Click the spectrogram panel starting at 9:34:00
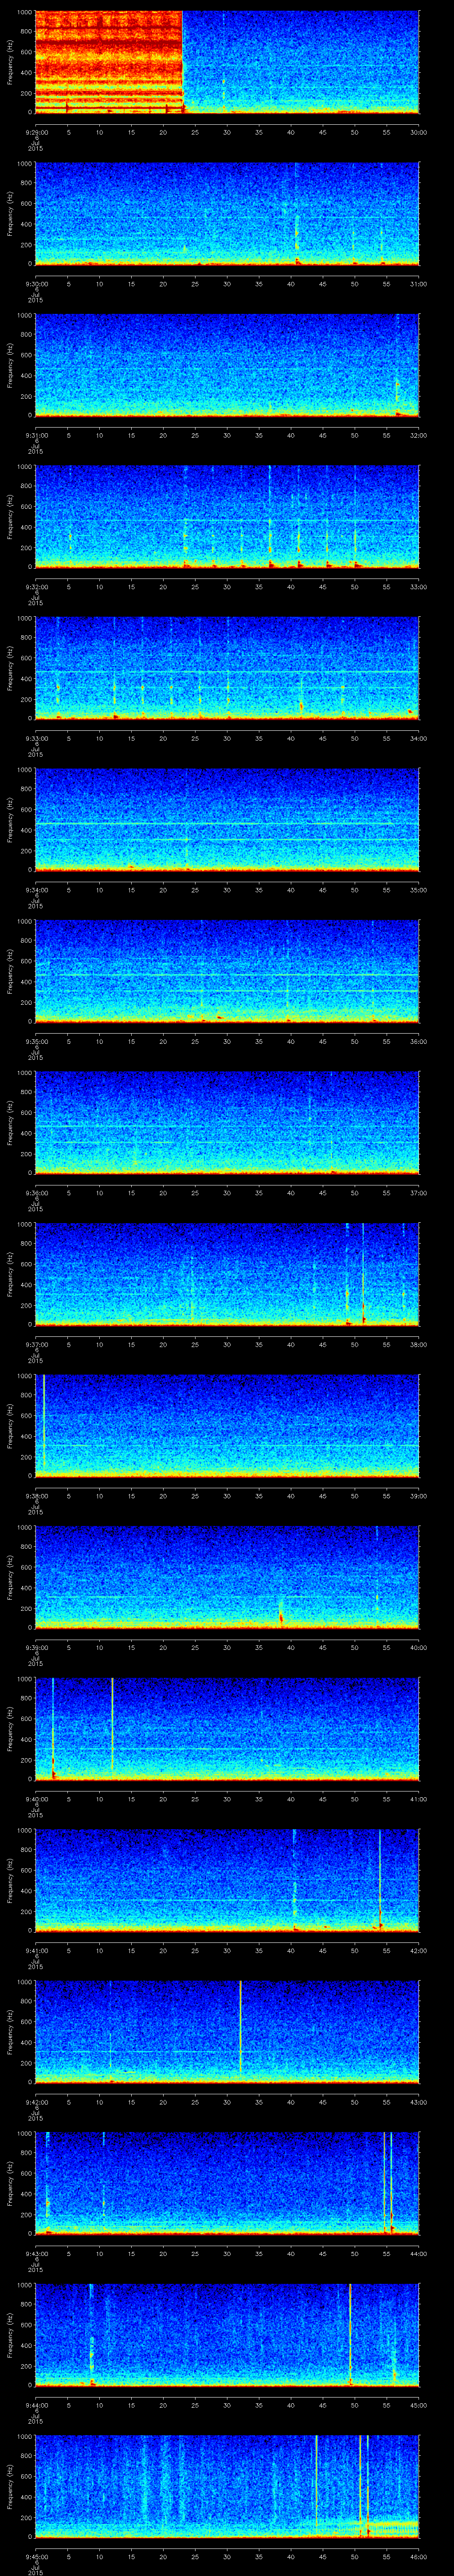This screenshot has height=2576, width=454. (227, 819)
